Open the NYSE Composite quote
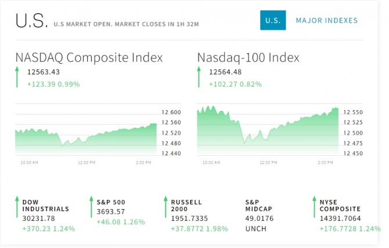389x248 pixels. 340,206
